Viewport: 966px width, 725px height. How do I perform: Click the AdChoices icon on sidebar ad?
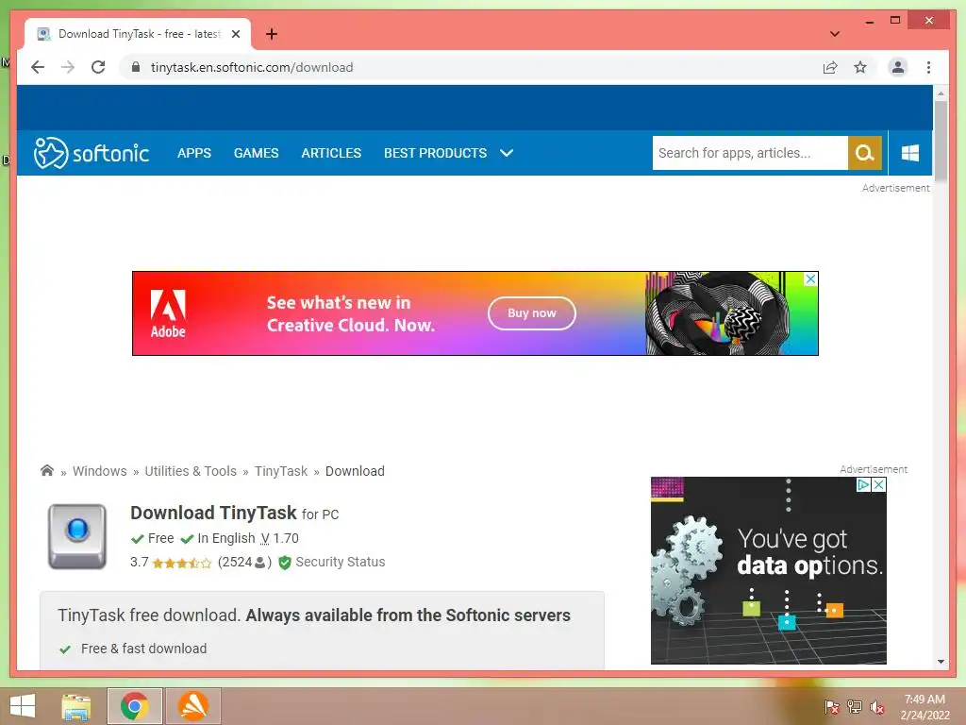pos(864,484)
